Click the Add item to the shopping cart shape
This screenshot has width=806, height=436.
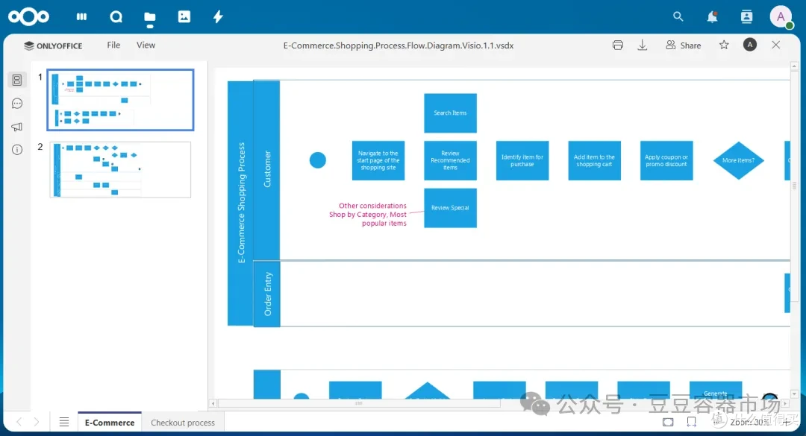coord(594,160)
